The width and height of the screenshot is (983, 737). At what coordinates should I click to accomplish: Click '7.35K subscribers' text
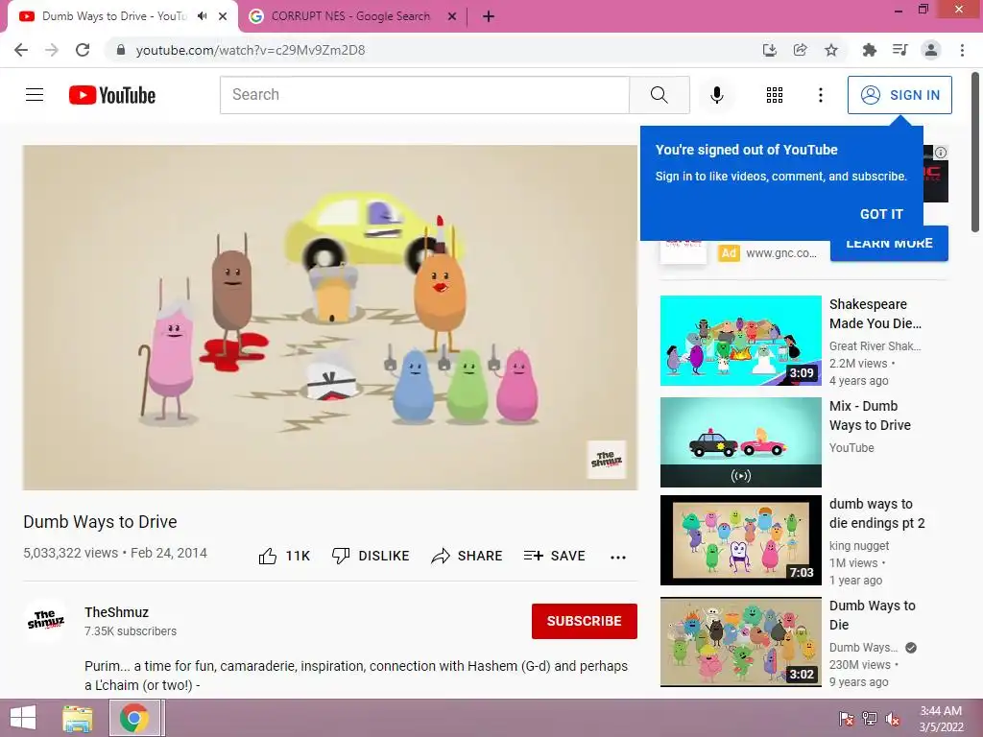point(131,631)
